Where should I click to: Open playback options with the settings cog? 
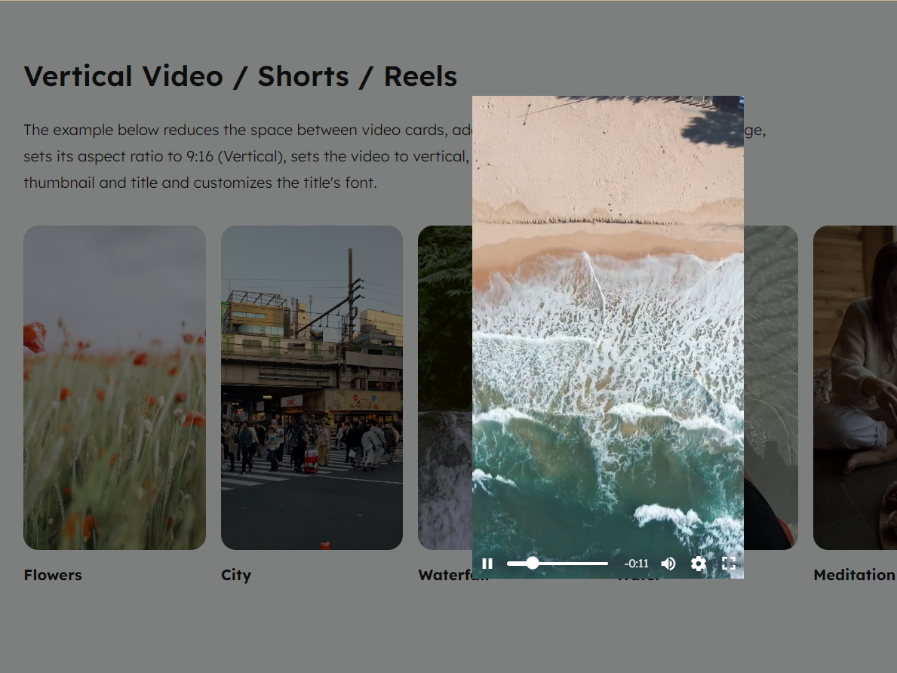(x=698, y=563)
